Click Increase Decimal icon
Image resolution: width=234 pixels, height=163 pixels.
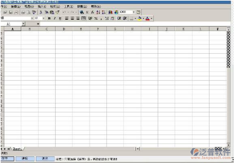(x=107, y=19)
